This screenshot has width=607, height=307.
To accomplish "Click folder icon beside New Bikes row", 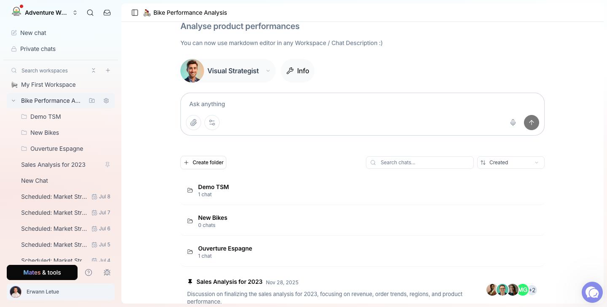I will 190,221.
